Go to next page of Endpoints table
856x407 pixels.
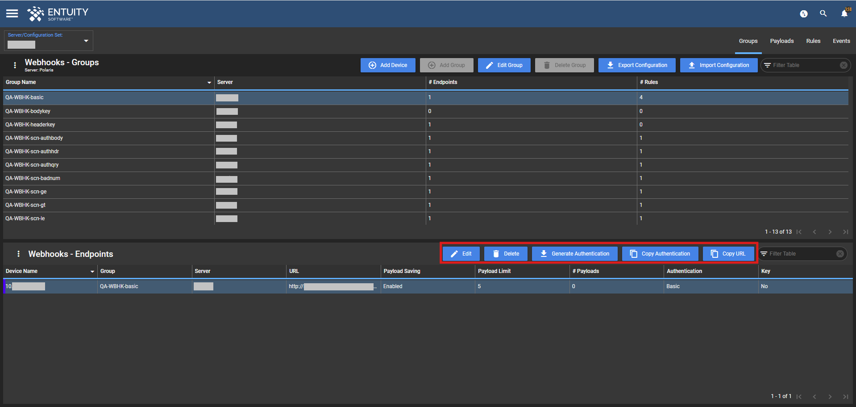(830, 396)
